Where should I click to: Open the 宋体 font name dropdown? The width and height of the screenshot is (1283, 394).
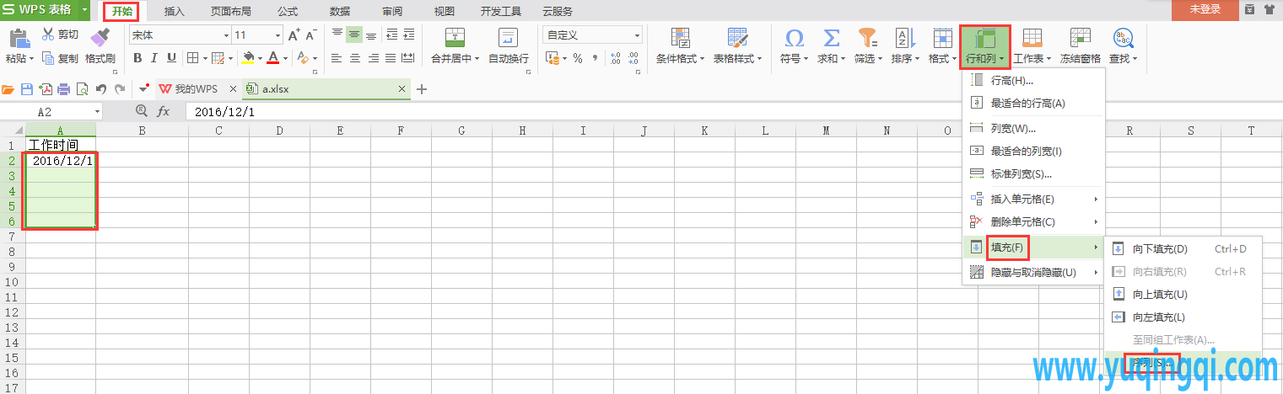pyautogui.click(x=226, y=35)
